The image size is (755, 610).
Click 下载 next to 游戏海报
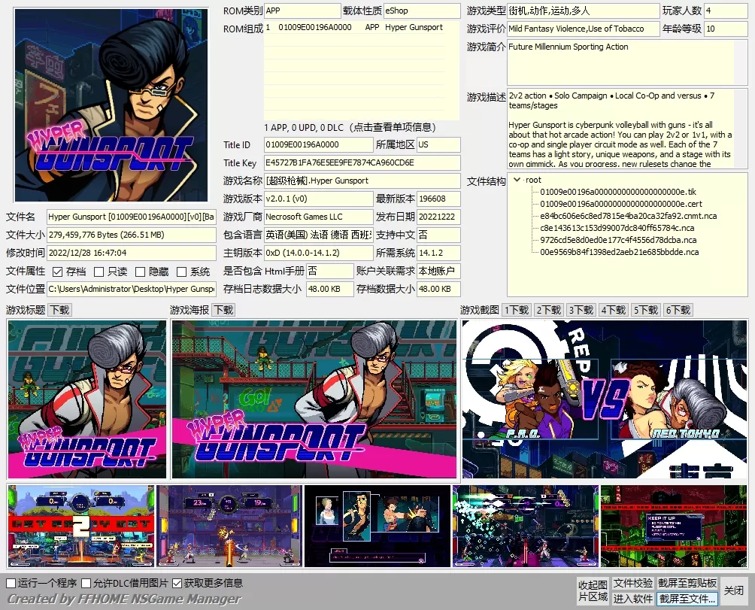(222, 309)
